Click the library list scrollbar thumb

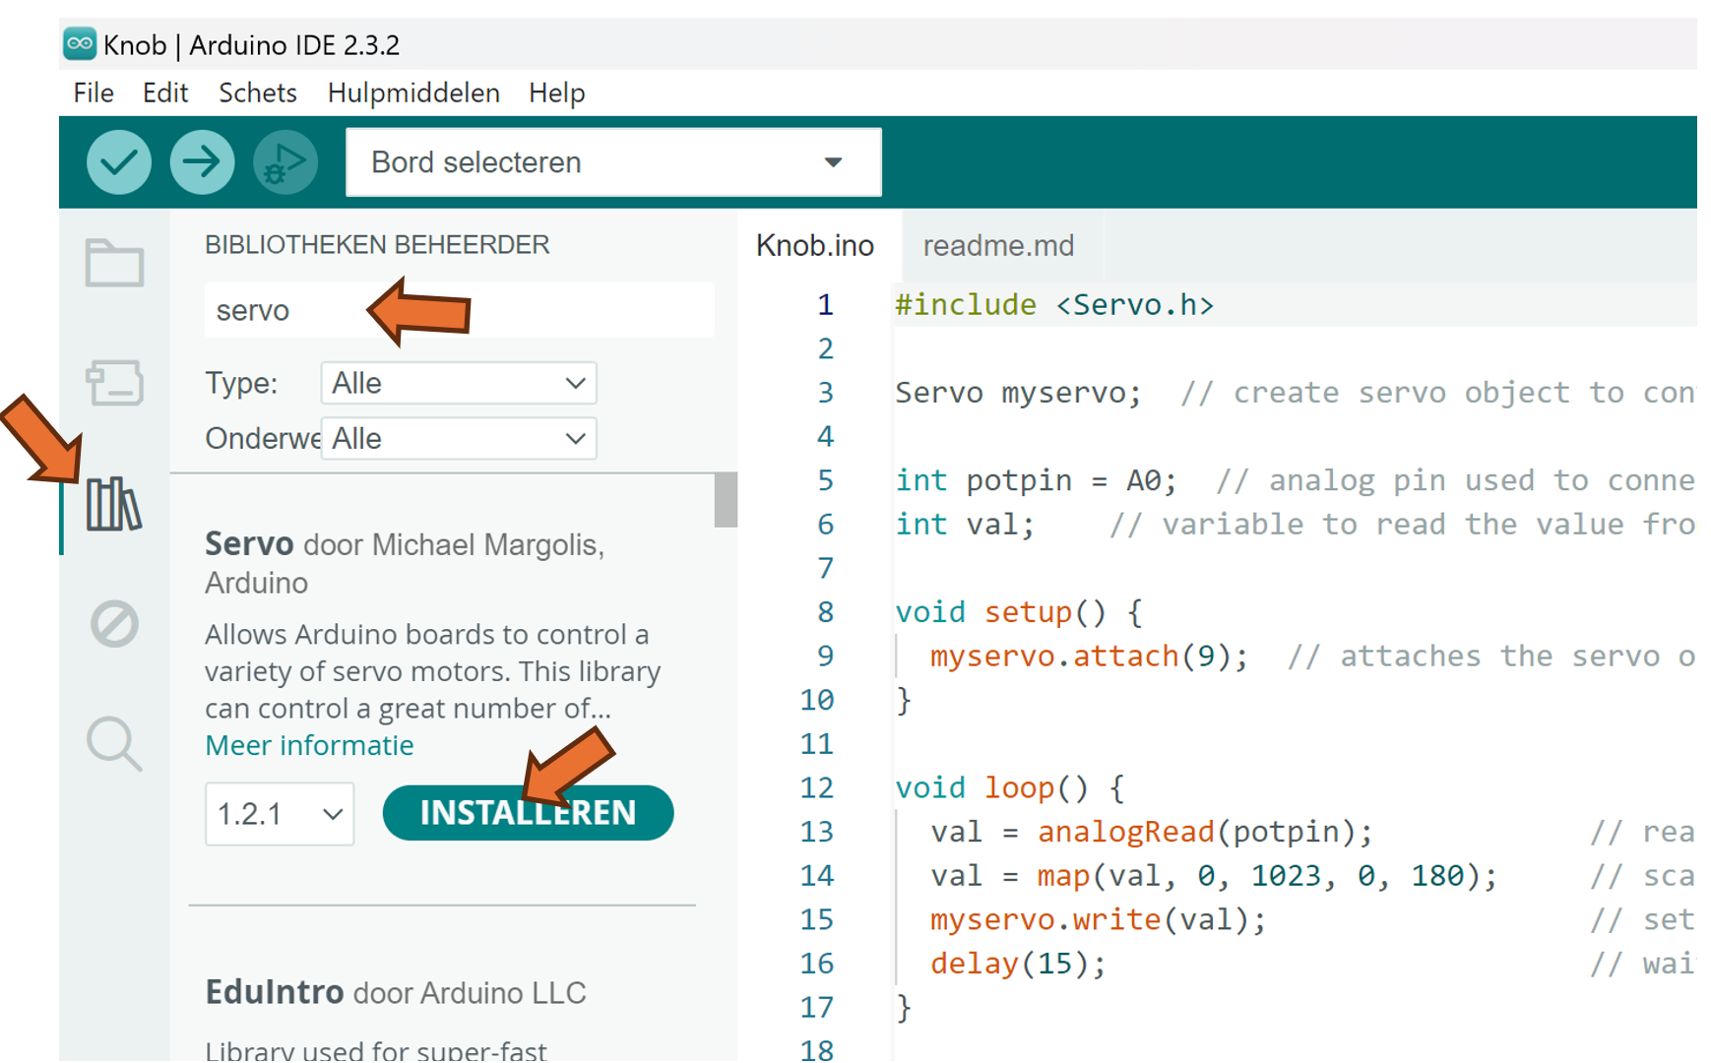(726, 500)
